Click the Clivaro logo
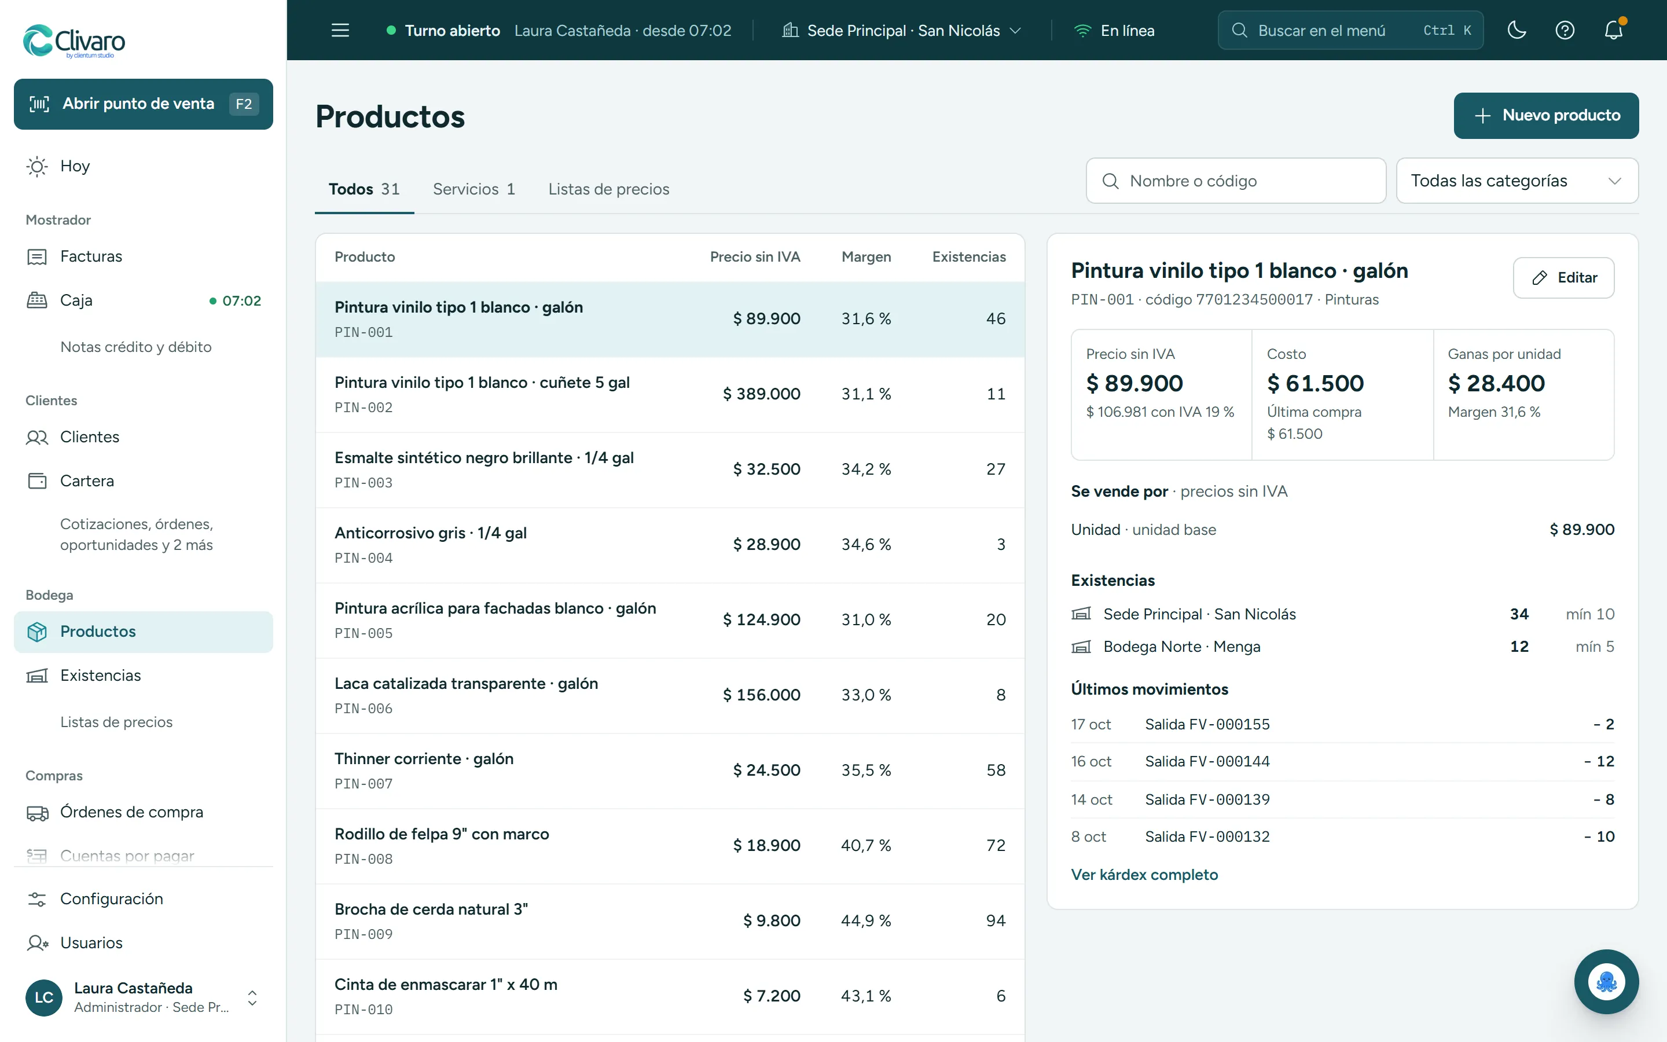The image size is (1667, 1042). point(75,41)
